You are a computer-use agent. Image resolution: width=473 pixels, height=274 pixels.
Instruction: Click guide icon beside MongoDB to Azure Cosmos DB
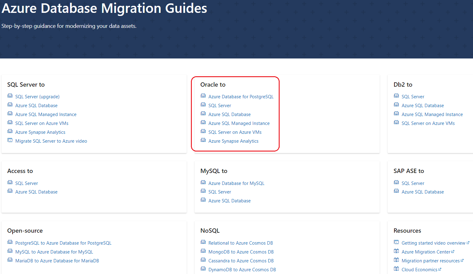coord(203,251)
